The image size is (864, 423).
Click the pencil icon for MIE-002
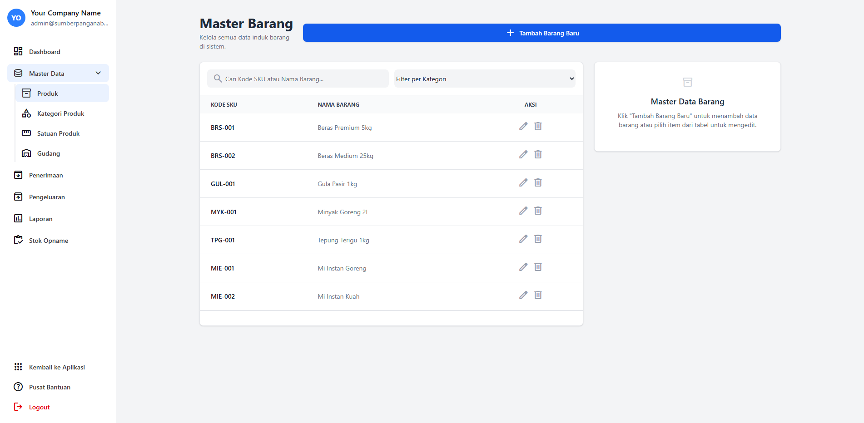(x=523, y=295)
